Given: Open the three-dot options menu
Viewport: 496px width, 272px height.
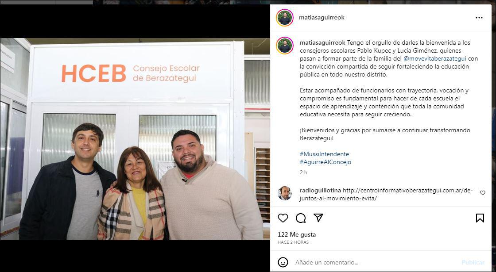Looking at the screenshot, I should tap(479, 18).
